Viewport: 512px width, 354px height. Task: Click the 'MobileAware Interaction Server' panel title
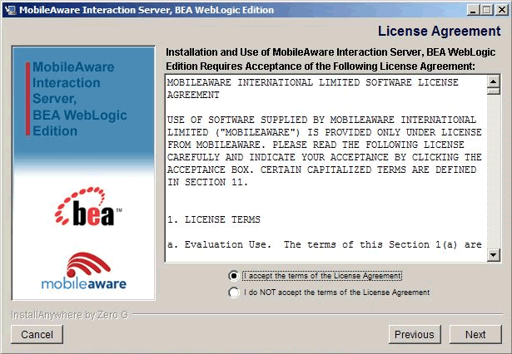coord(80,99)
